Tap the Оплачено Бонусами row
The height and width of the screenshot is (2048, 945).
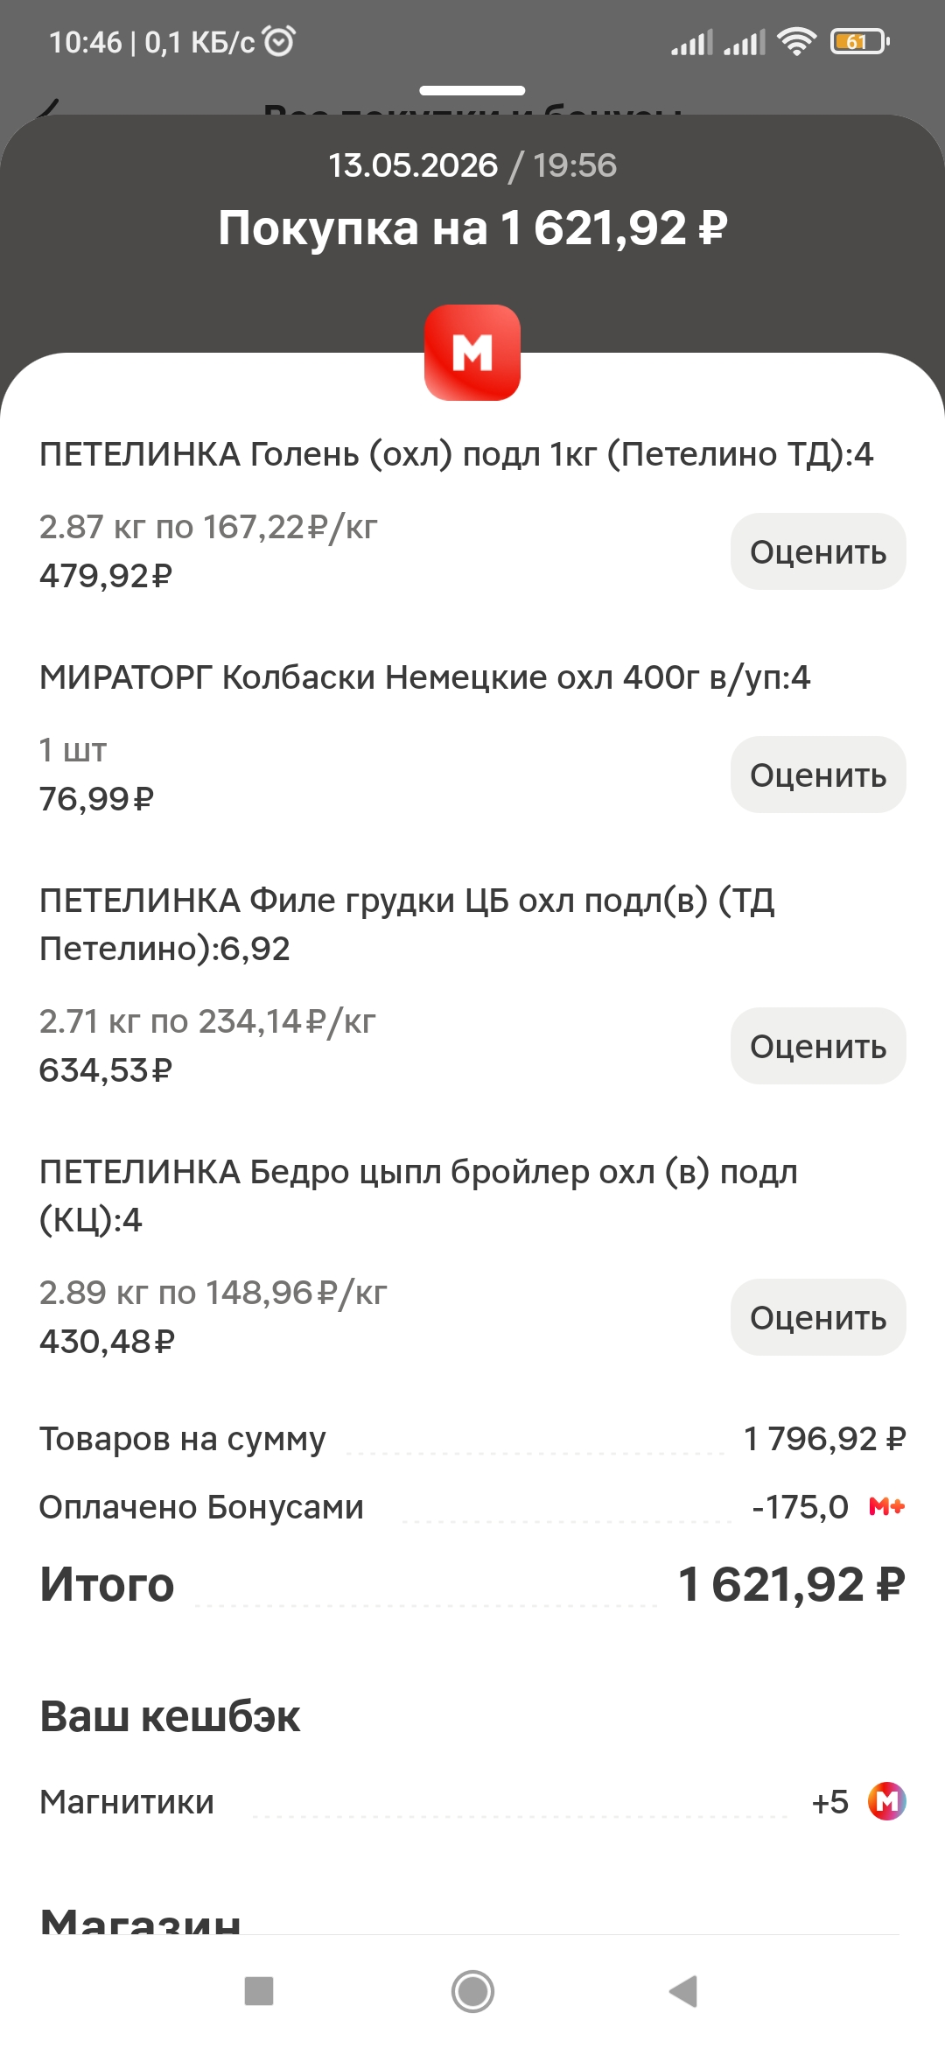click(x=472, y=1507)
